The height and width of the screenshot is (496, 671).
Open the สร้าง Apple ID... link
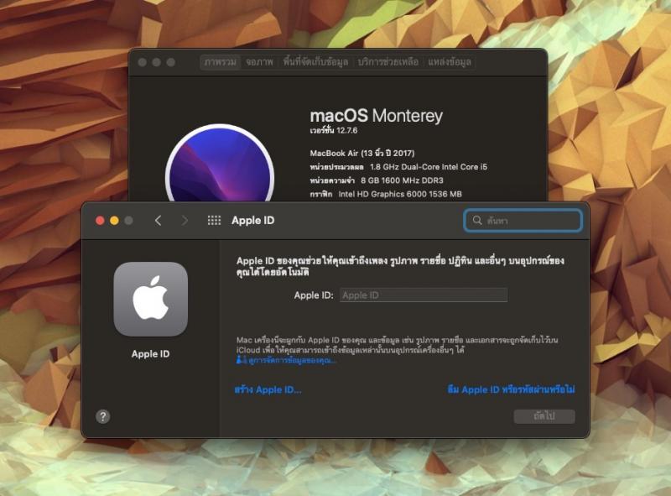point(268,389)
